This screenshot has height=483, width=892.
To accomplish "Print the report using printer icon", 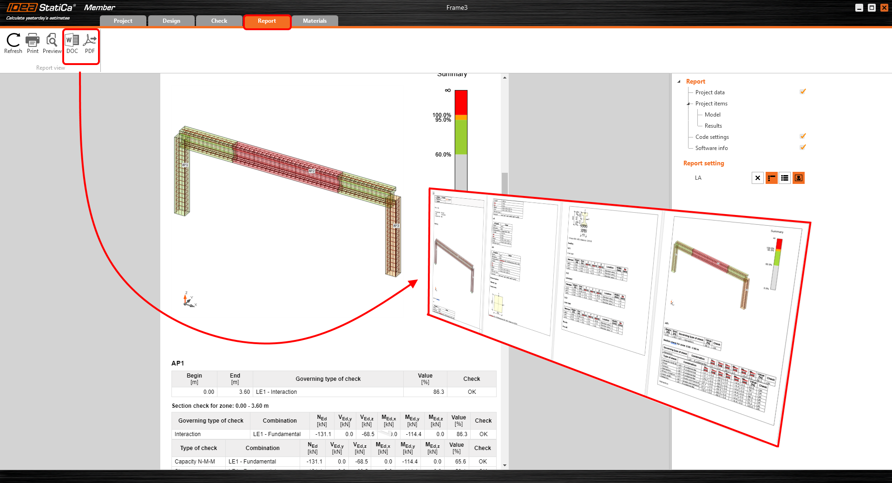I will (x=33, y=43).
